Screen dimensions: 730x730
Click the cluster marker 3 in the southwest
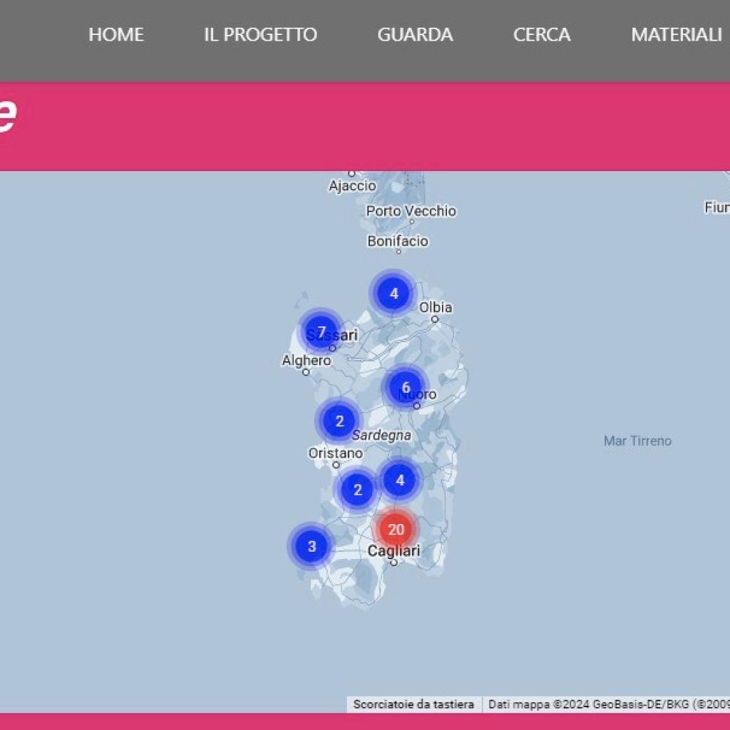tap(312, 546)
